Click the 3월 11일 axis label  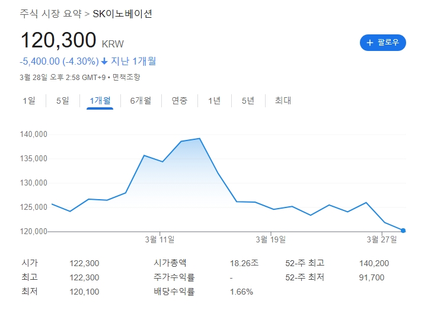click(x=159, y=239)
